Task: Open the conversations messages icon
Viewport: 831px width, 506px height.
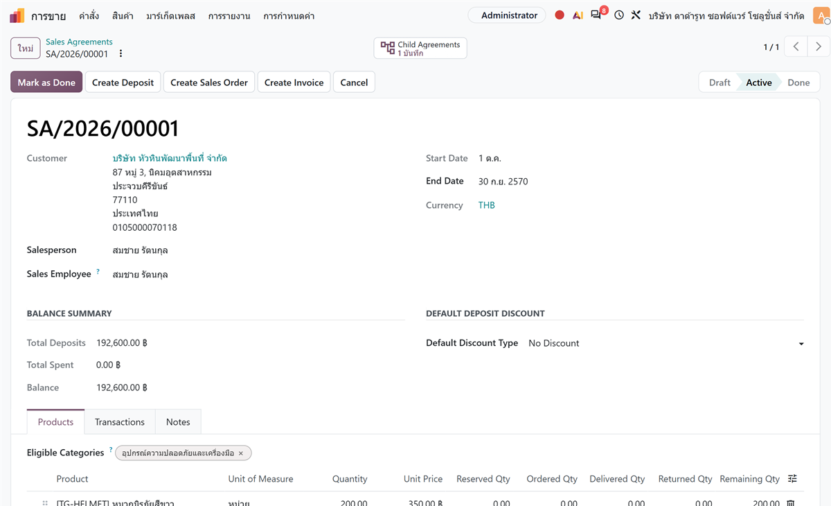Action: pyautogui.click(x=596, y=15)
